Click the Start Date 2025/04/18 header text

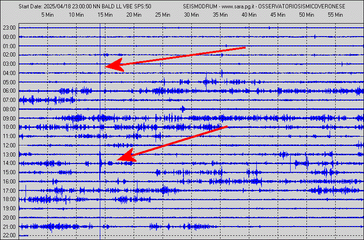coord(84,6)
